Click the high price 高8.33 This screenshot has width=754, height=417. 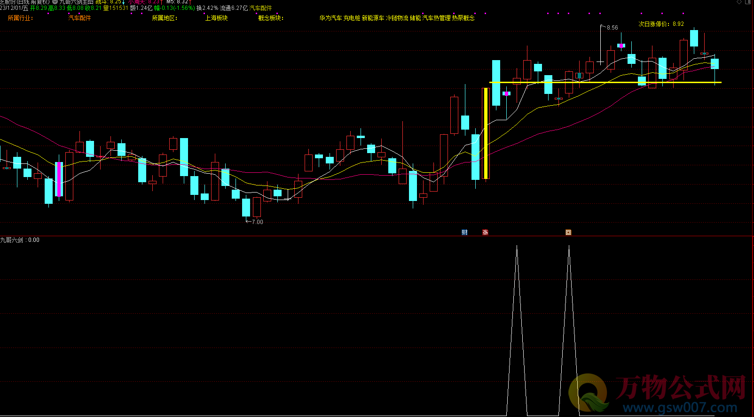[57, 8]
